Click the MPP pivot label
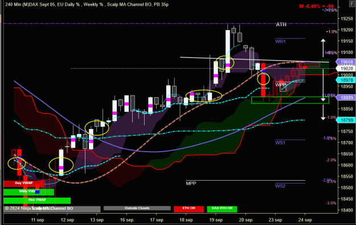This screenshot has width=356, height=225. [191, 184]
